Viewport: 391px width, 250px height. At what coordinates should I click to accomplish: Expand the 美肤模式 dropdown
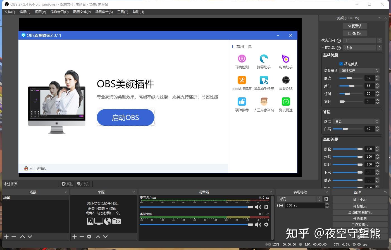359,71
